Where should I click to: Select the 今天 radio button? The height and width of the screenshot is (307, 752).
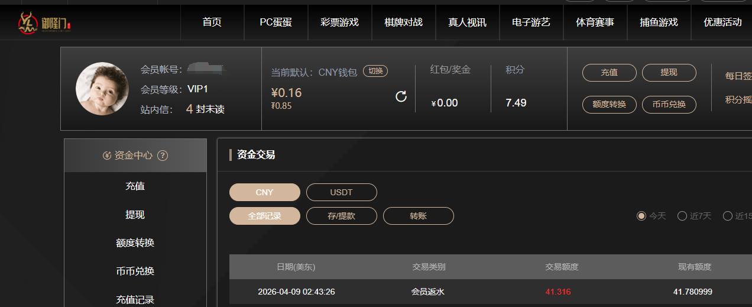click(641, 216)
